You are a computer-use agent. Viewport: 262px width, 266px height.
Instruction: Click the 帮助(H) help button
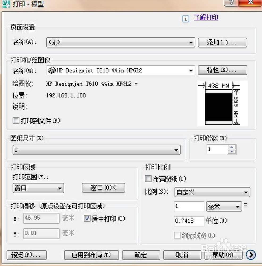(223, 255)
